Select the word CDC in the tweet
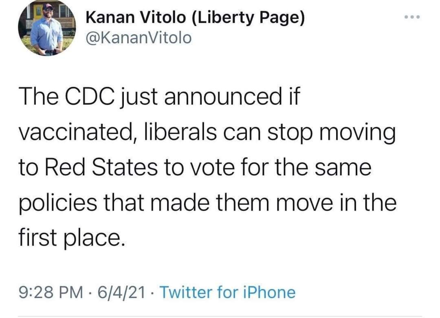Screen dimensions: 440x318 [90, 96]
